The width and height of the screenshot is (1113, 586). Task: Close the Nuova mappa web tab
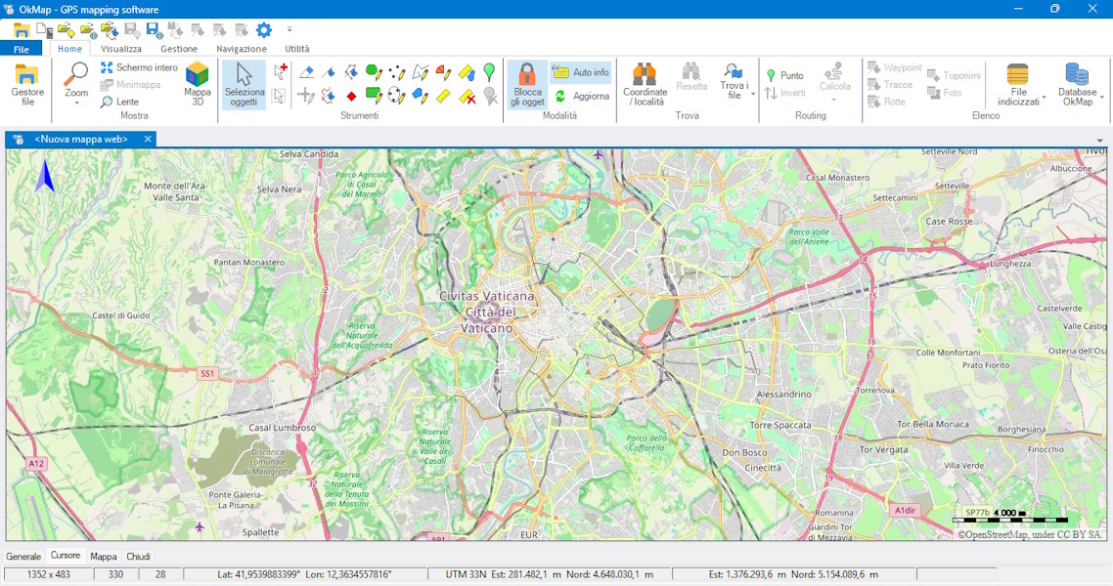[x=148, y=139]
